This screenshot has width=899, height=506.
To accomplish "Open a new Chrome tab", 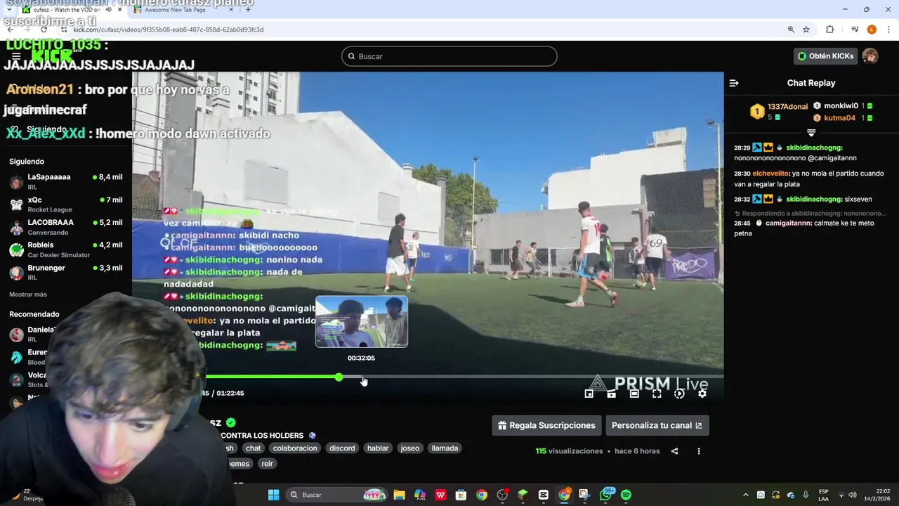I will pyautogui.click(x=248, y=10).
